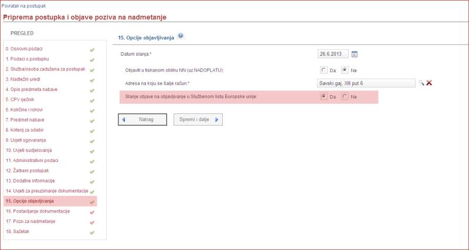Click the Natrag back button
Image resolution: width=469 pixels, height=250 pixels.
[143, 120]
